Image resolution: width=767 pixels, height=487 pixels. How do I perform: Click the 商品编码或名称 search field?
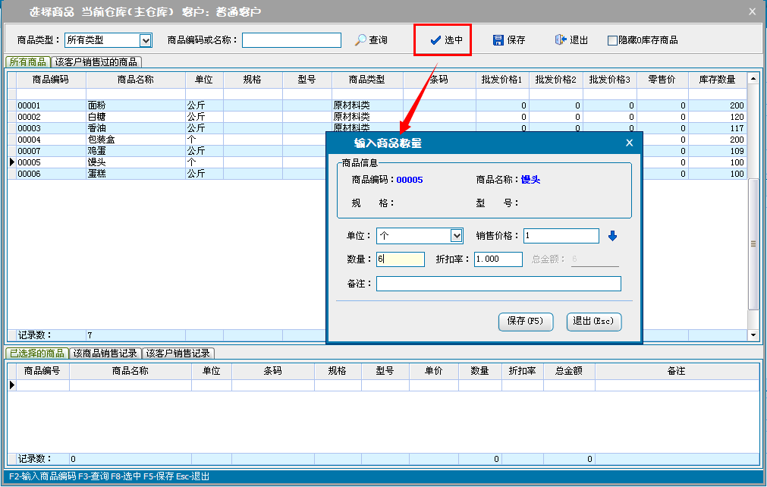291,40
